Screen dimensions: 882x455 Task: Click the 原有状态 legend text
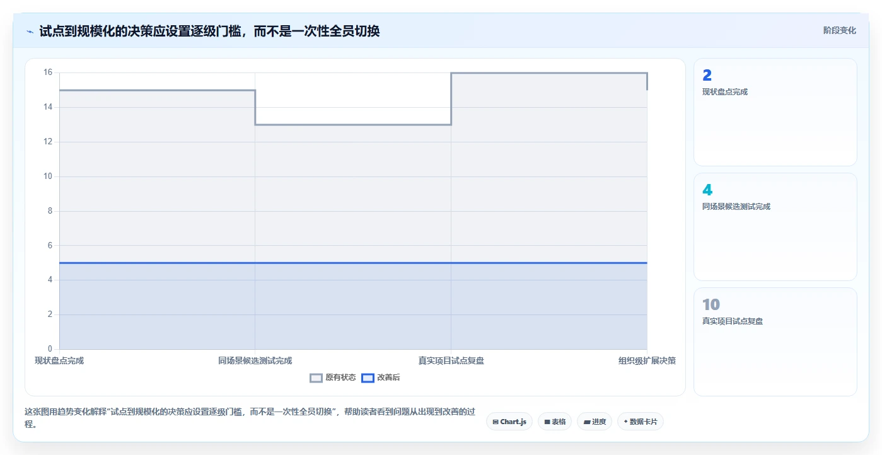coord(340,377)
